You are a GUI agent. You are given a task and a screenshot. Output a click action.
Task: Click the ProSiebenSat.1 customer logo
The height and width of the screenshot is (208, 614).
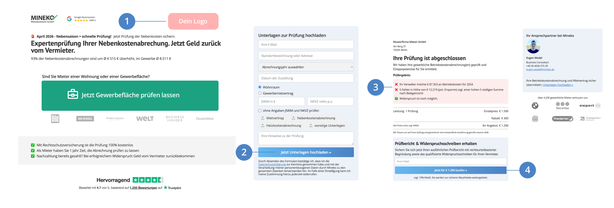coord(590,119)
